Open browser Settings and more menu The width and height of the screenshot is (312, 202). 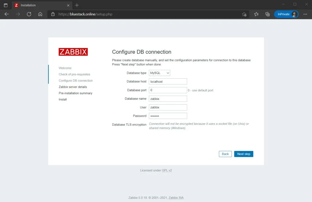(x=305, y=14)
